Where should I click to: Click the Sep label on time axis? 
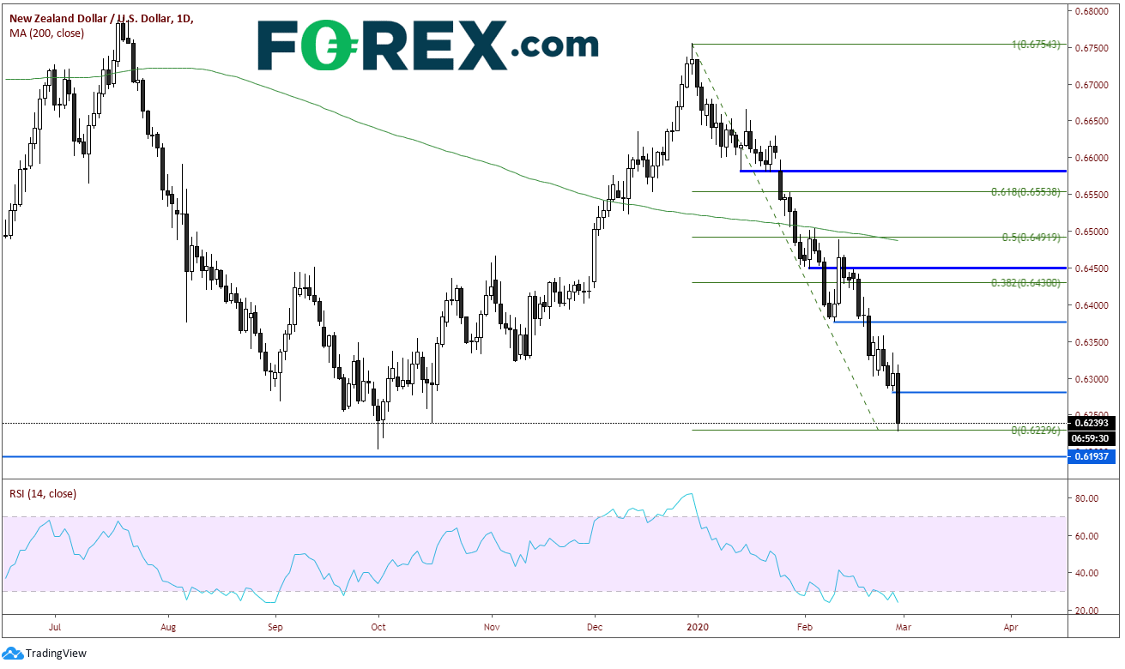pyautogui.click(x=275, y=627)
